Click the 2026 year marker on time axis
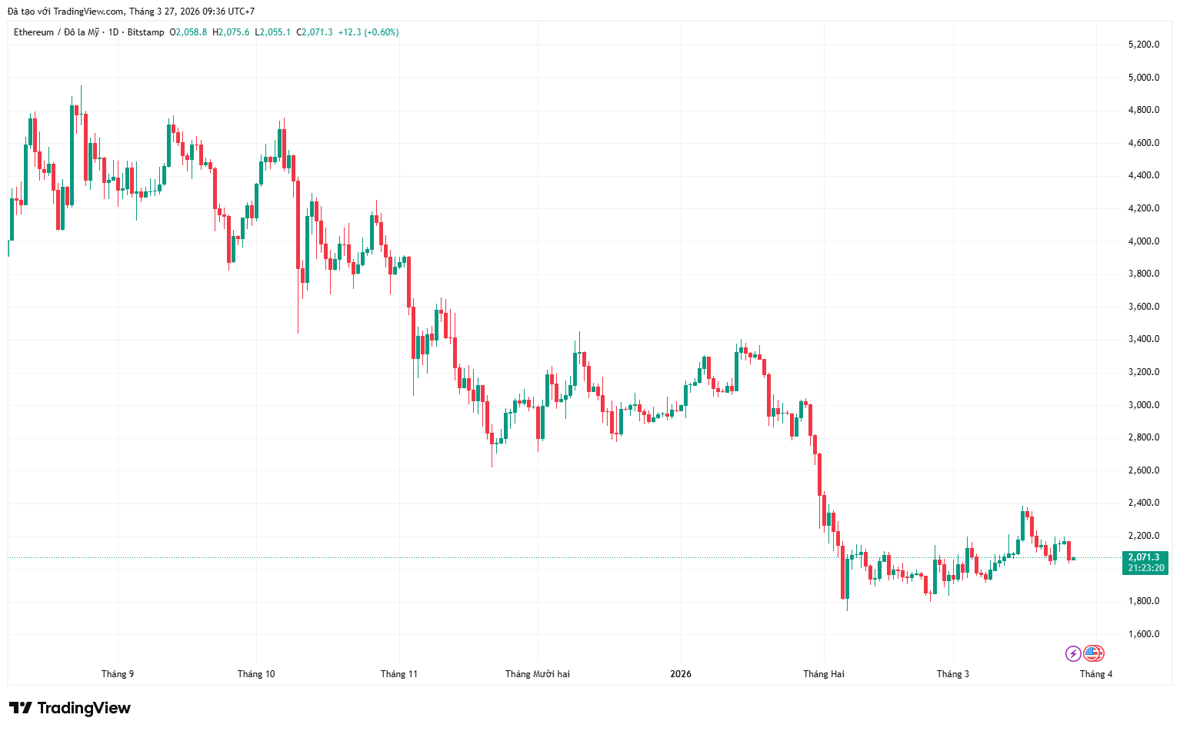Image resolution: width=1180 pixels, height=731 pixels. point(681,674)
